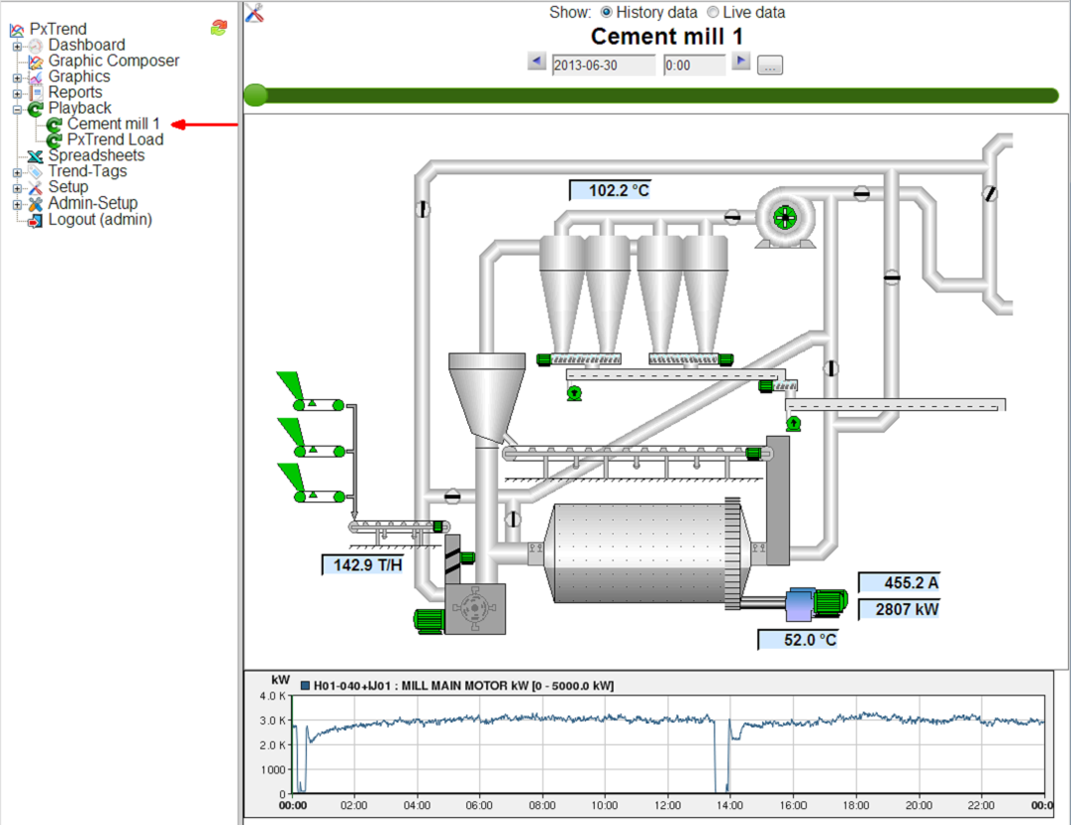Viewport: 1071px width, 825px height.
Task: Open PxTrend Load playback item
Action: (x=115, y=140)
